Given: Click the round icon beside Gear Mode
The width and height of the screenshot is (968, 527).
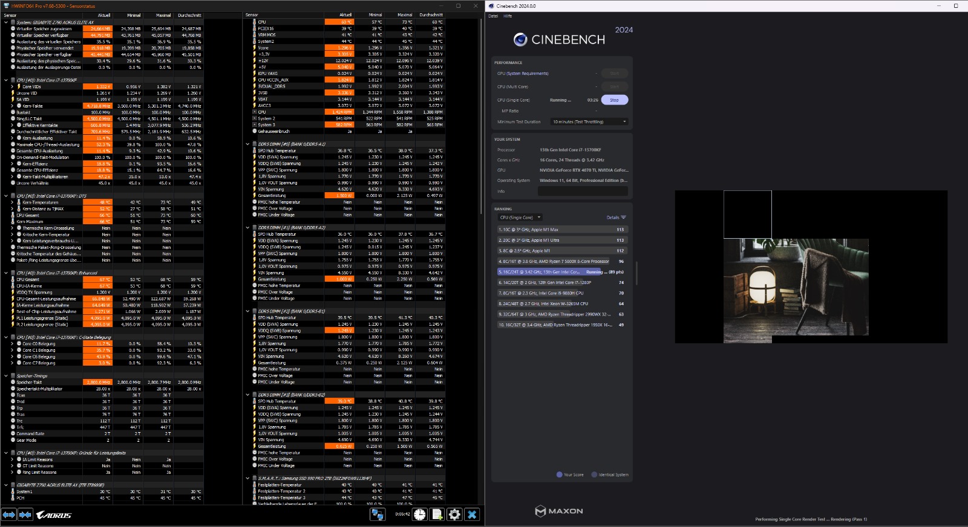Looking at the screenshot, I should (13, 440).
